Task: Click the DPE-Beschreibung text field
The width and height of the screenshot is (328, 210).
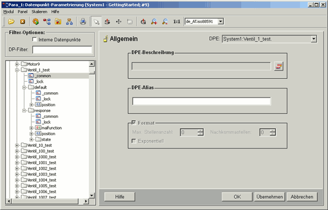Action: pyautogui.click(x=201, y=66)
